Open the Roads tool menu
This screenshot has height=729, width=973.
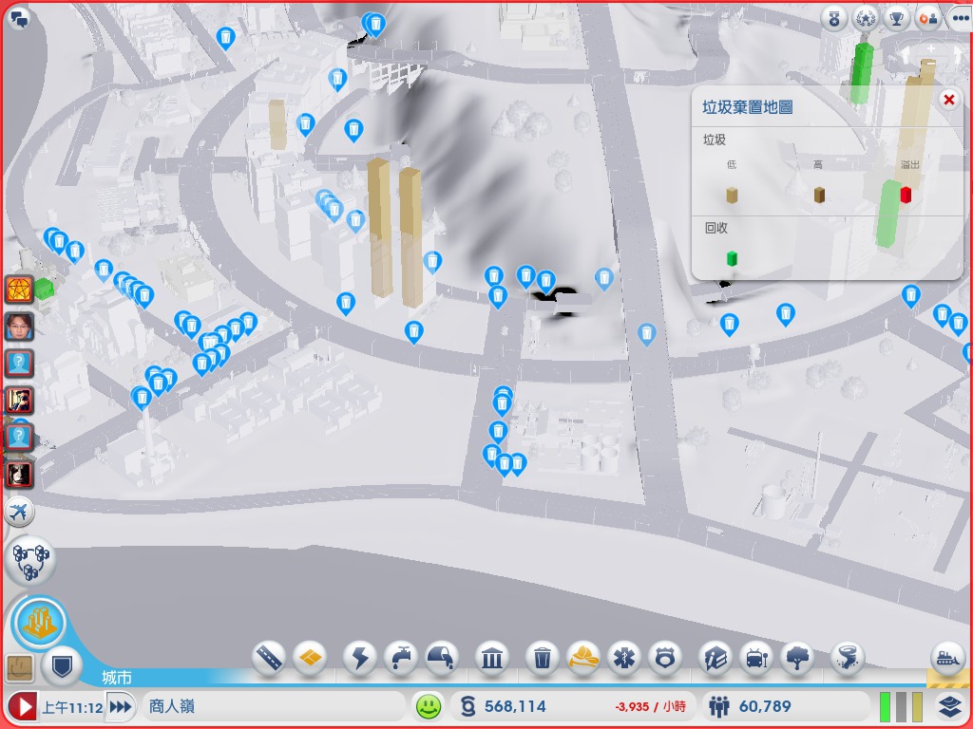coord(269,657)
